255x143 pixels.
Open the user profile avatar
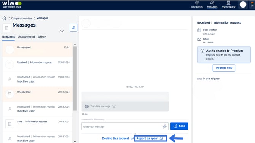tap(243, 5)
